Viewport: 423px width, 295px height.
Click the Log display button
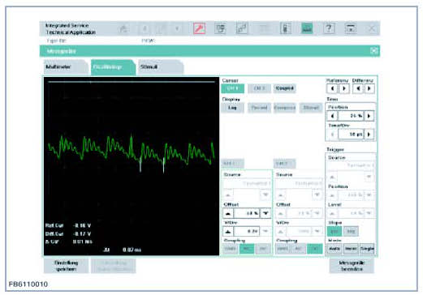[x=232, y=108]
